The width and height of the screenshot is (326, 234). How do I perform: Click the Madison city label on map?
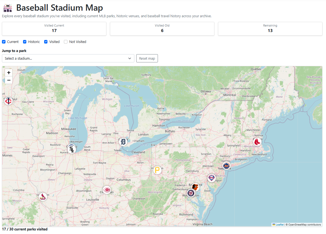pos(52,133)
